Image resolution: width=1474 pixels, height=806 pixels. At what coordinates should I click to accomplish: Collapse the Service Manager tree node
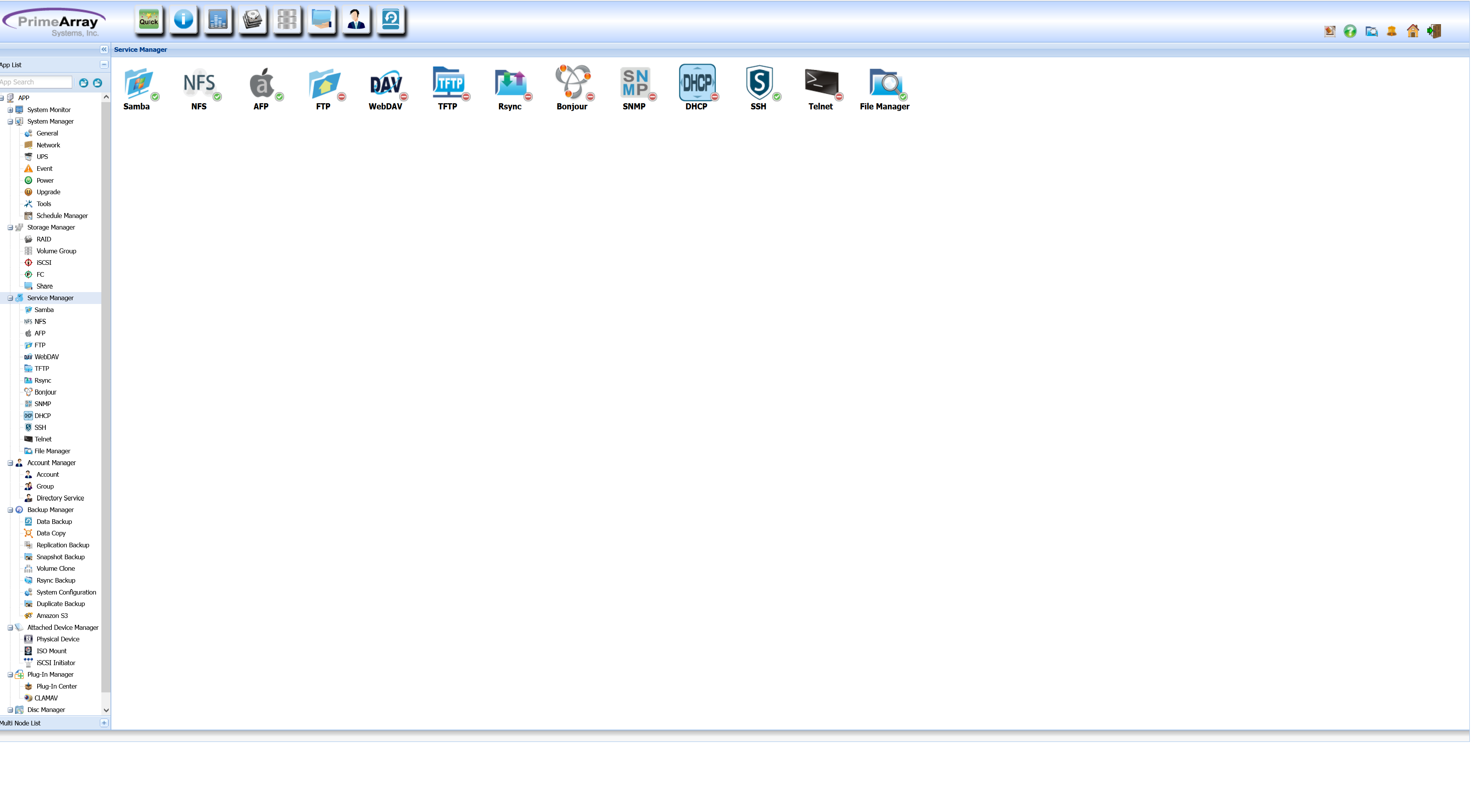pos(10,299)
